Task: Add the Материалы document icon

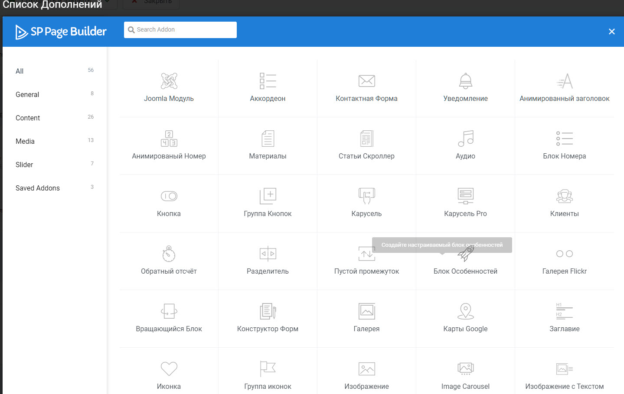Action: click(268, 138)
